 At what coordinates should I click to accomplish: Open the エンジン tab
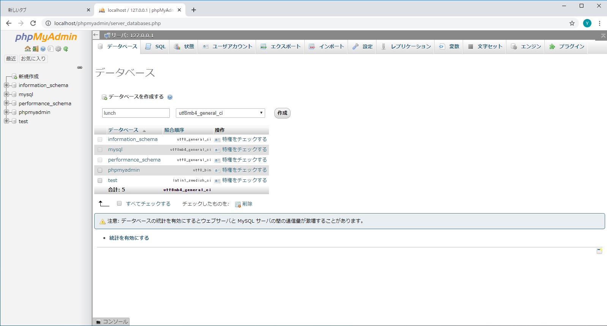point(526,47)
